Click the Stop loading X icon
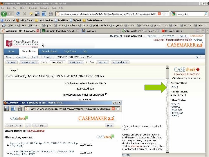The width and height of the screenshot is (209, 157). (24, 14)
